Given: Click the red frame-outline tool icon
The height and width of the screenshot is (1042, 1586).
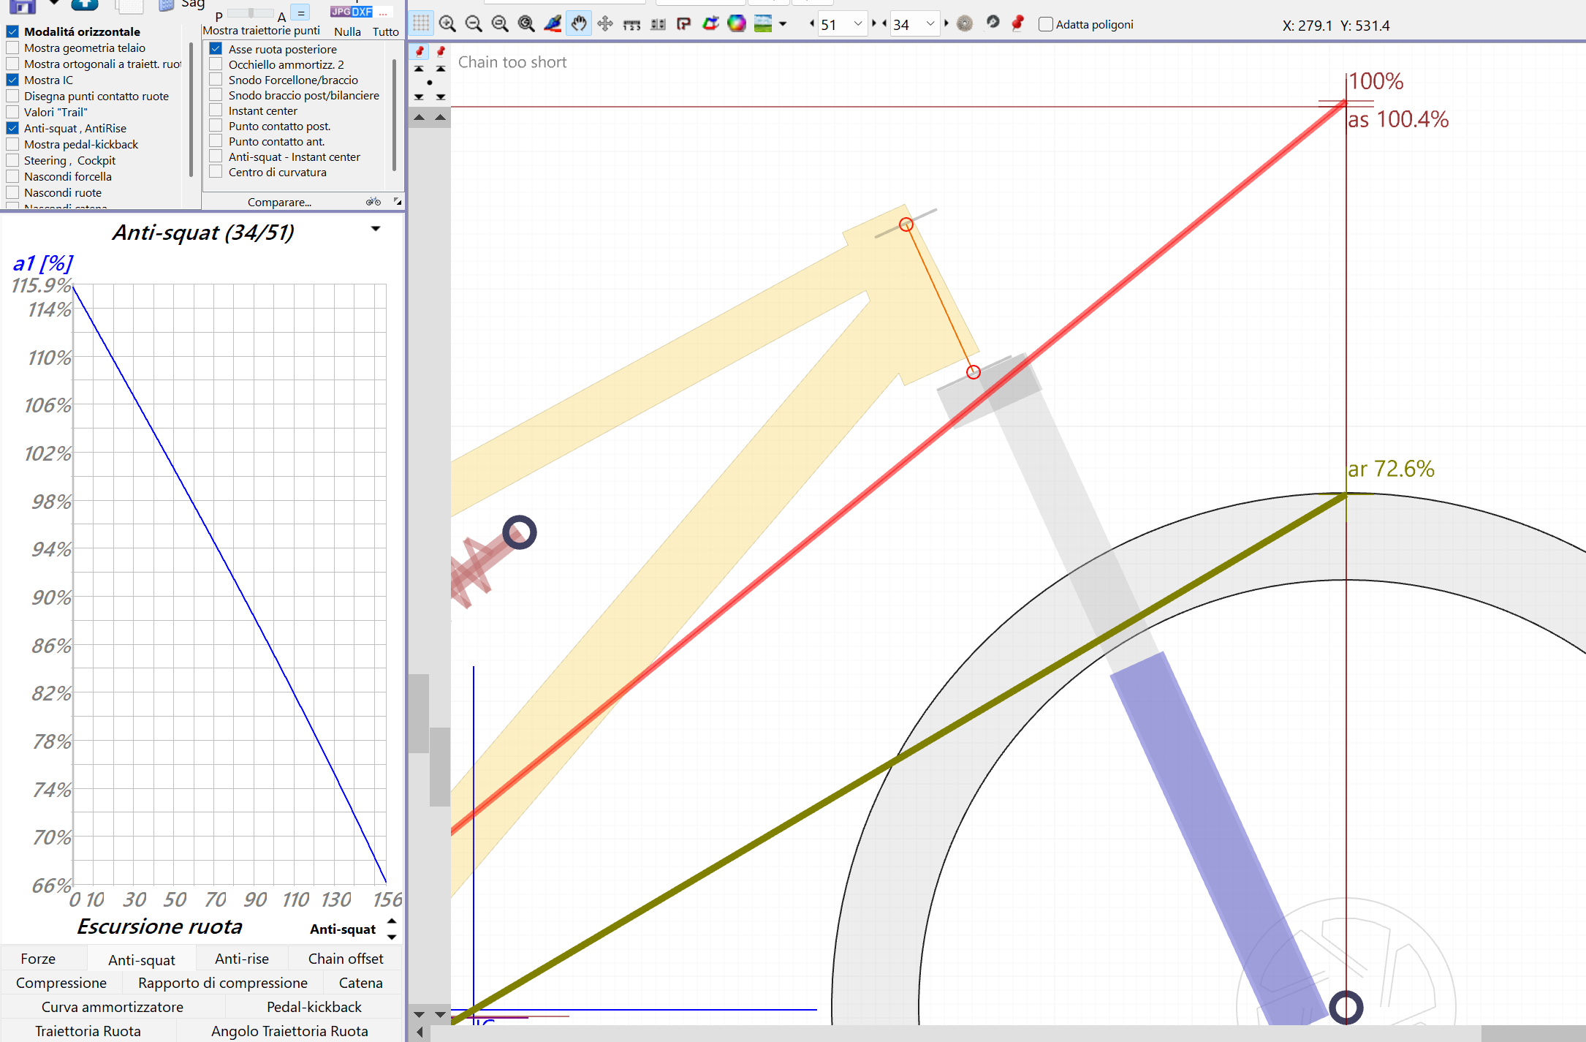Looking at the screenshot, I should tap(684, 24).
